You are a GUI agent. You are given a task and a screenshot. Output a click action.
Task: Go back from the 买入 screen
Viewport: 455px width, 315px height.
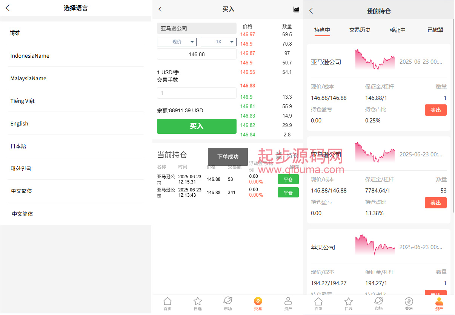[160, 9]
